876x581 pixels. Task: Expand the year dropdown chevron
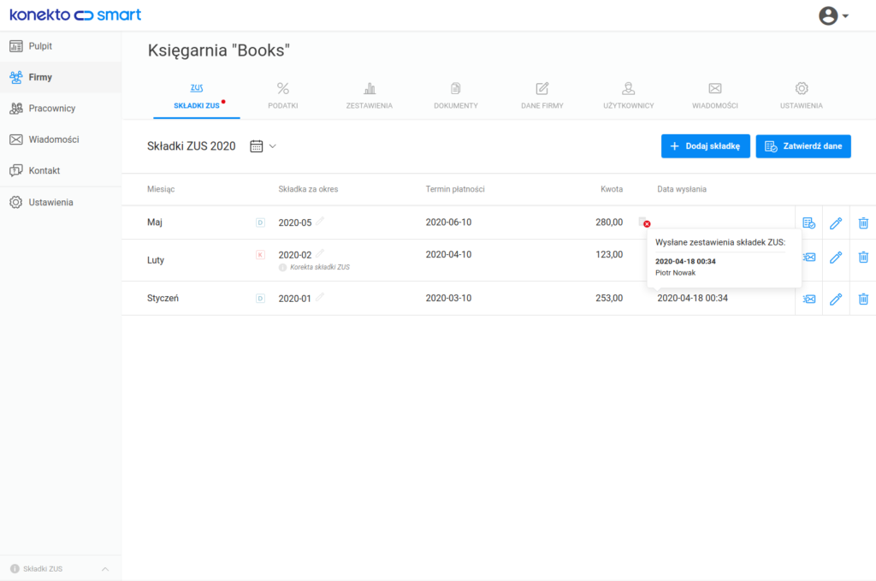pos(273,146)
